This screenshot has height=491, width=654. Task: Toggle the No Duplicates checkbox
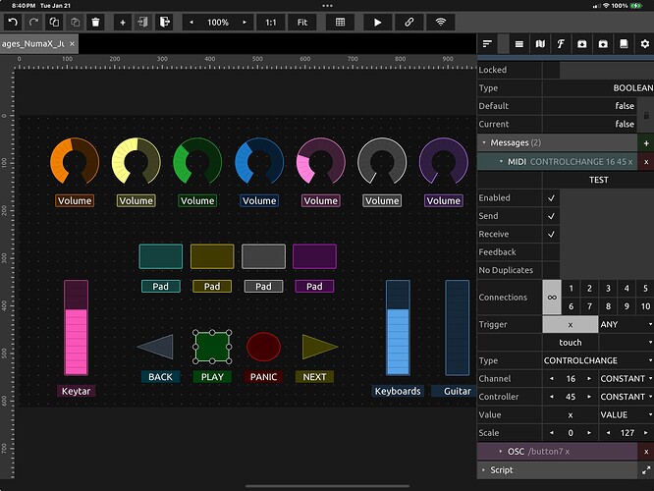pos(551,270)
